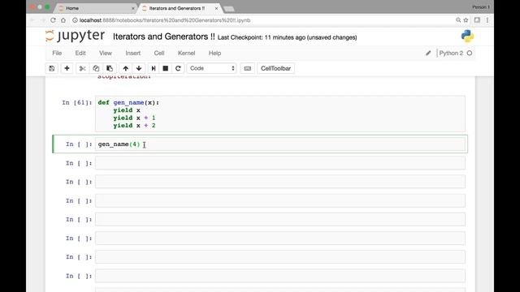The image size is (520, 292).
Task: Open the View menu
Action: pyautogui.click(x=106, y=53)
